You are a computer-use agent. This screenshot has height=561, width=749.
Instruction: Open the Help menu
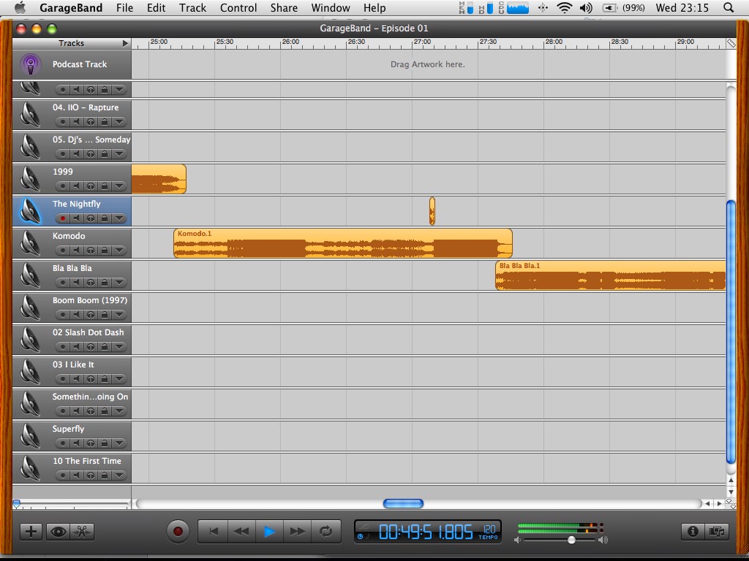(374, 7)
